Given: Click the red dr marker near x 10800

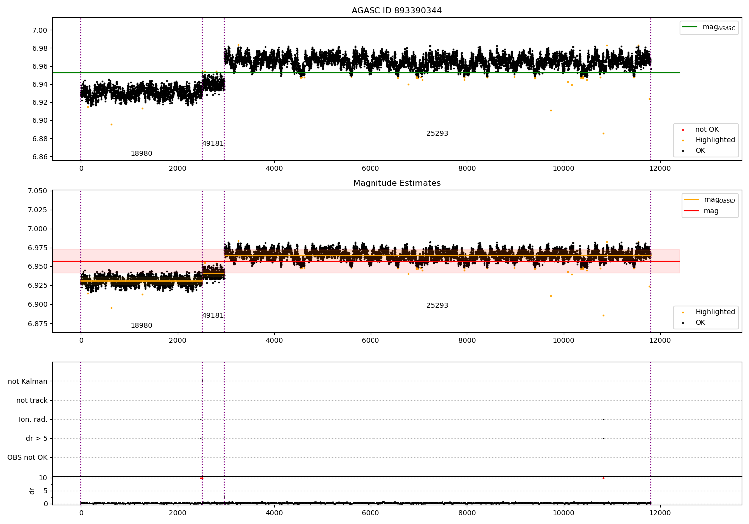Looking at the screenshot, I should pos(603,478).
